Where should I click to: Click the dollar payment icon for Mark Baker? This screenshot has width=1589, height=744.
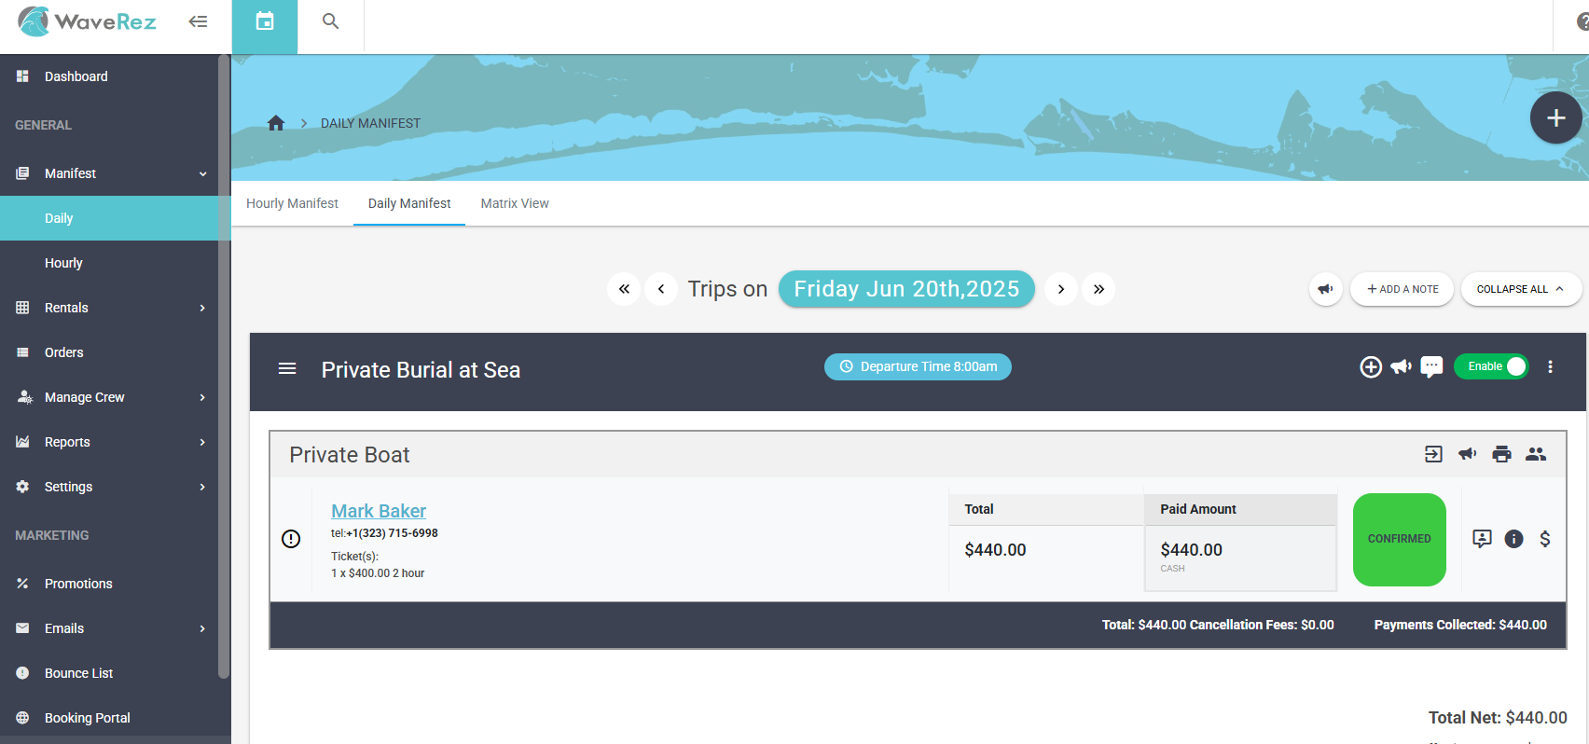pyautogui.click(x=1545, y=539)
